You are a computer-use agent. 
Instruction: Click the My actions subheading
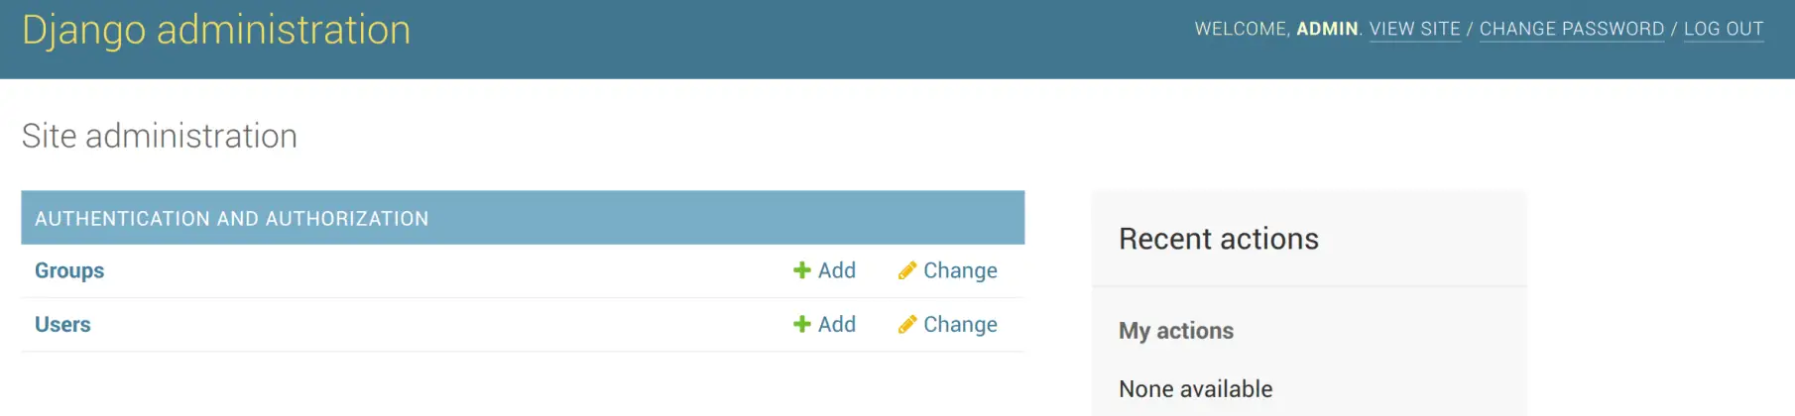click(1175, 331)
